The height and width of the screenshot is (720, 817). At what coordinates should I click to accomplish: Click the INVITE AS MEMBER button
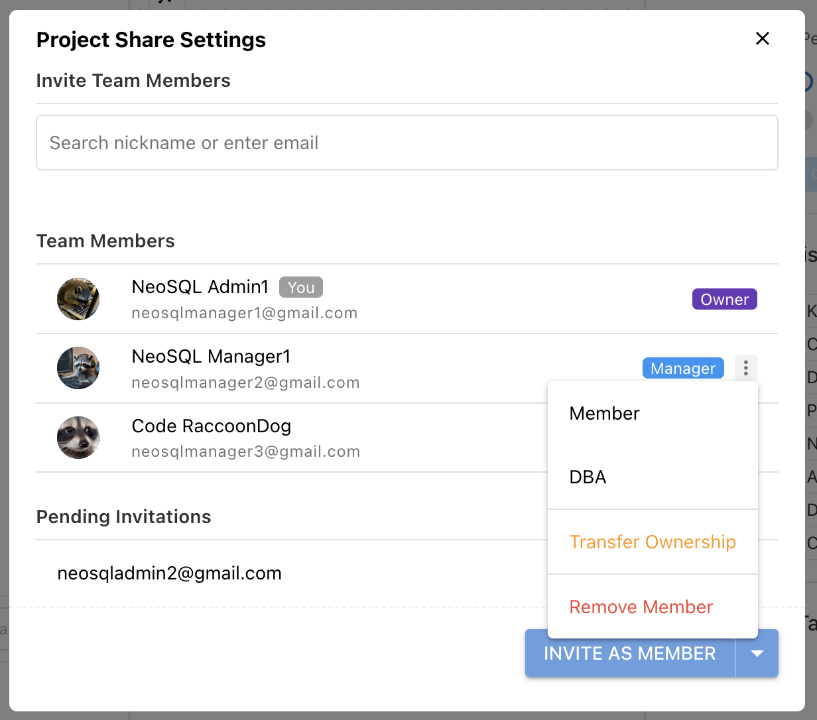[x=630, y=653]
